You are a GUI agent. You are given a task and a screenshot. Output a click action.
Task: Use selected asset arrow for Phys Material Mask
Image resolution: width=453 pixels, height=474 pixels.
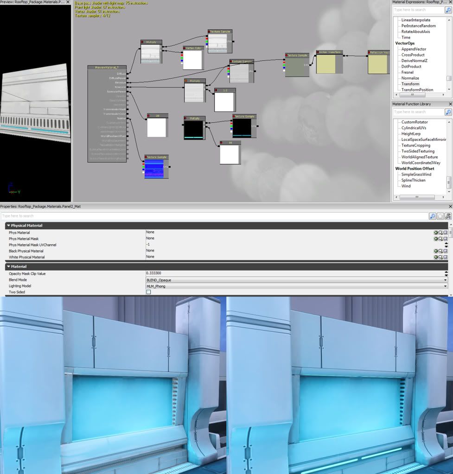(436, 239)
